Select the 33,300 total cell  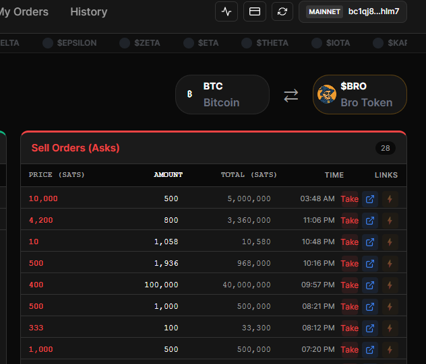tap(256, 328)
